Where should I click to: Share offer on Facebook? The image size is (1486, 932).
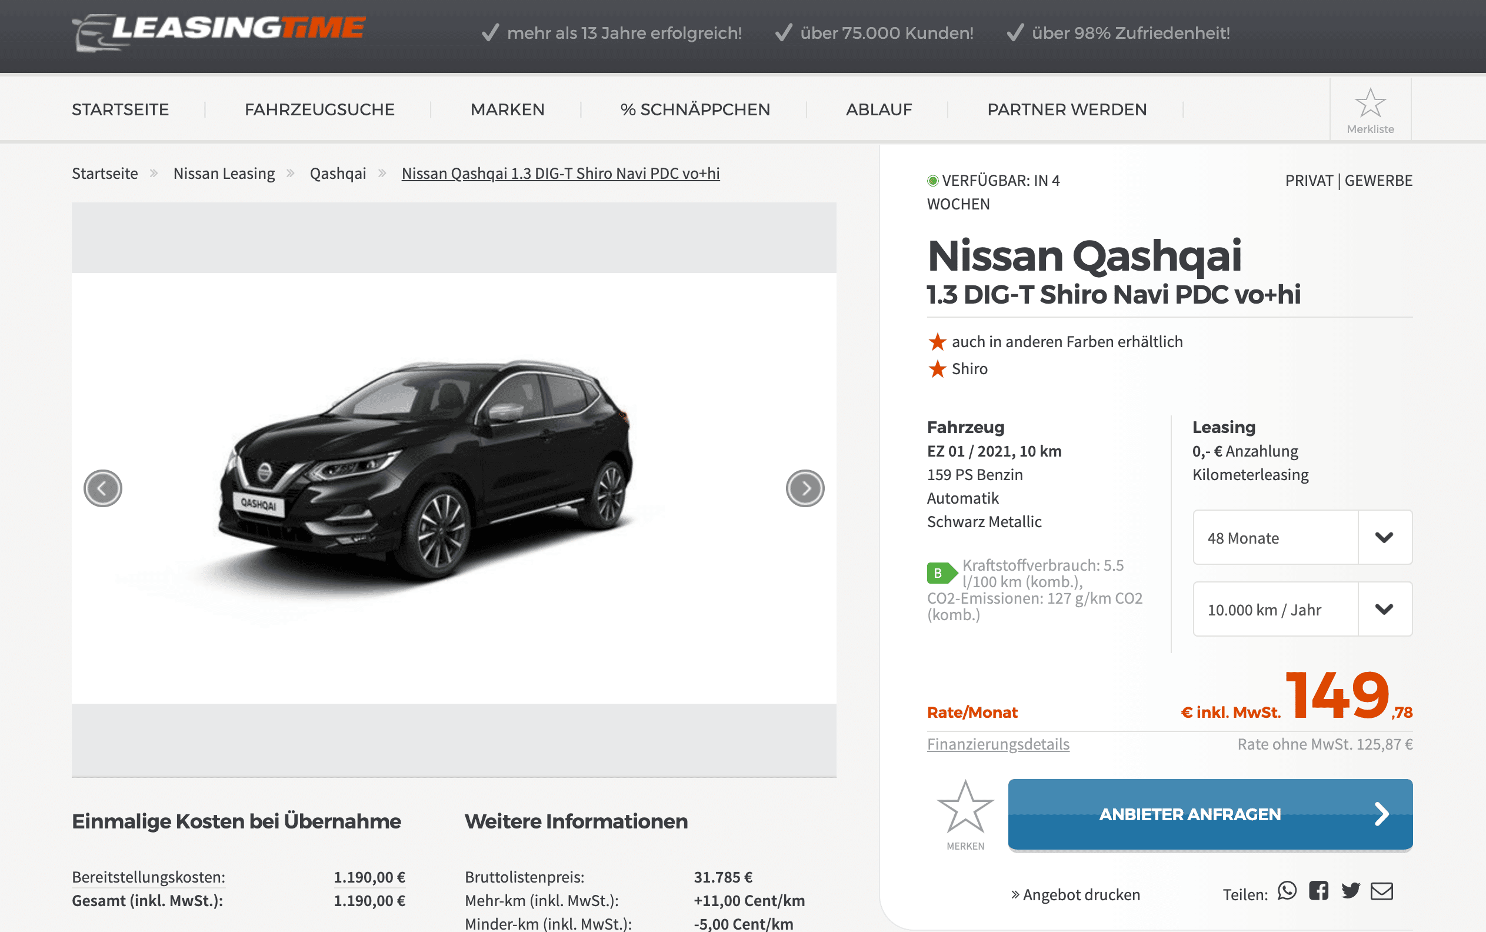tap(1318, 891)
